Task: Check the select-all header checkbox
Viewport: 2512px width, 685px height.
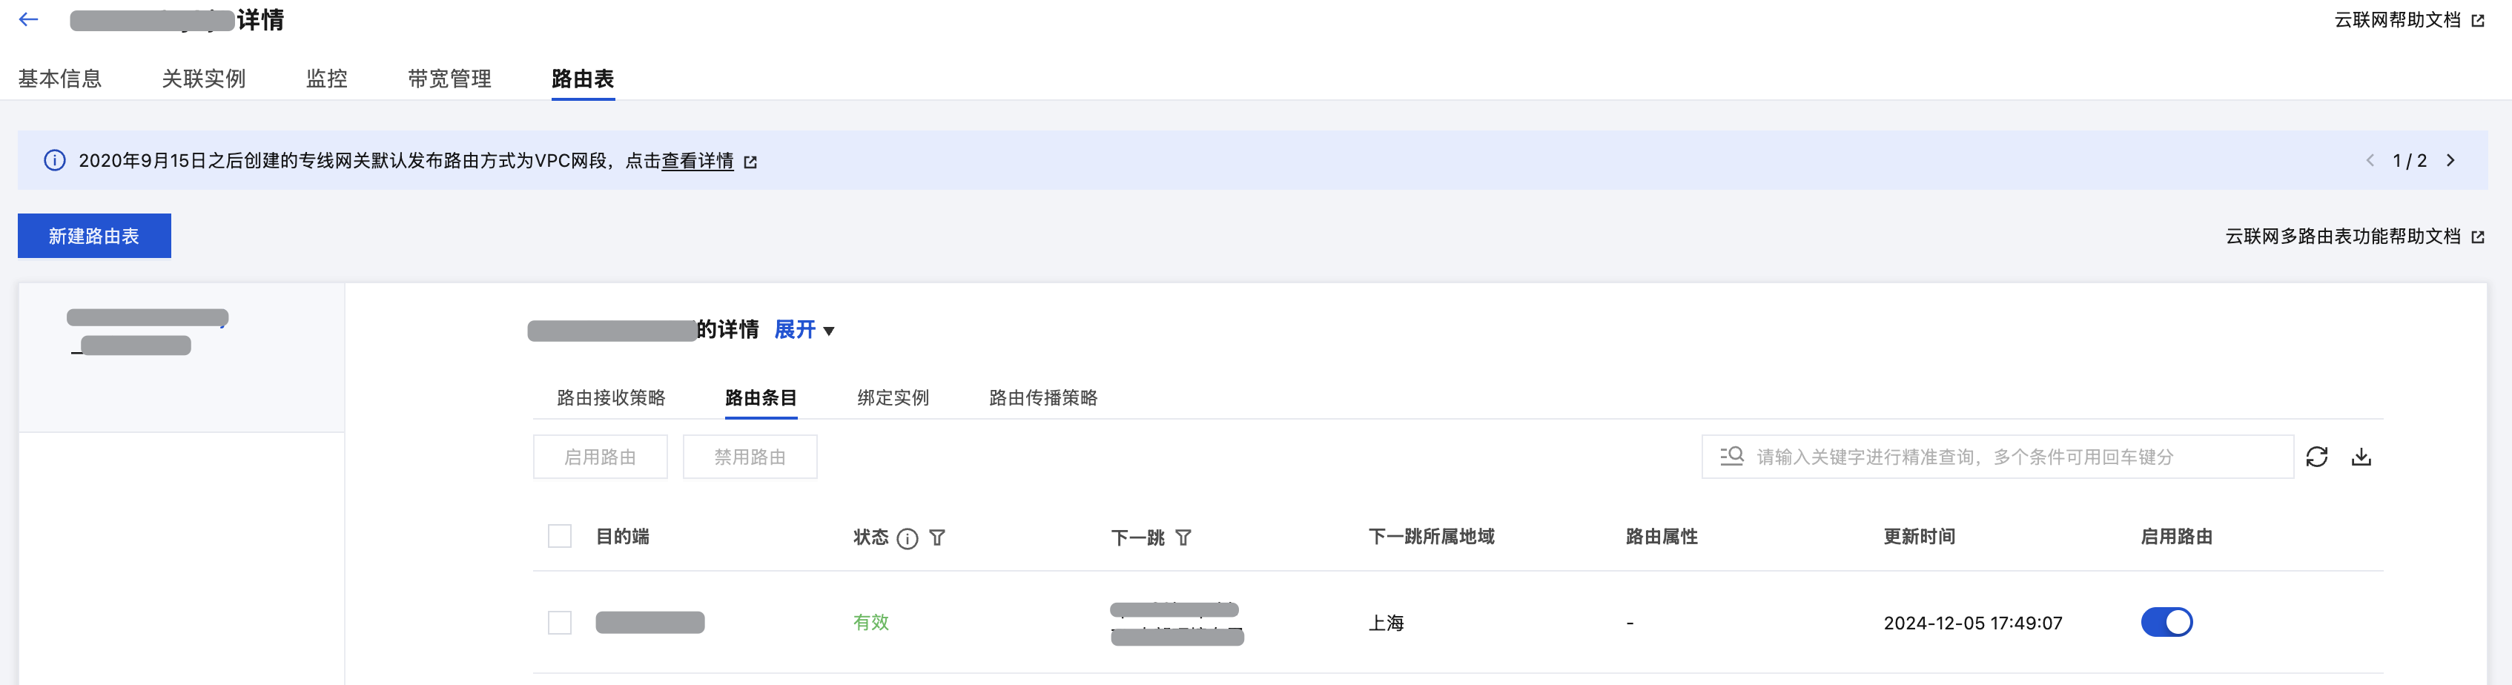Action: coord(560,537)
